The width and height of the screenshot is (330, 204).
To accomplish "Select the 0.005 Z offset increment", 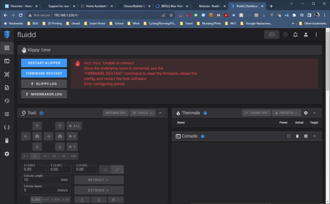I will click(36, 200).
